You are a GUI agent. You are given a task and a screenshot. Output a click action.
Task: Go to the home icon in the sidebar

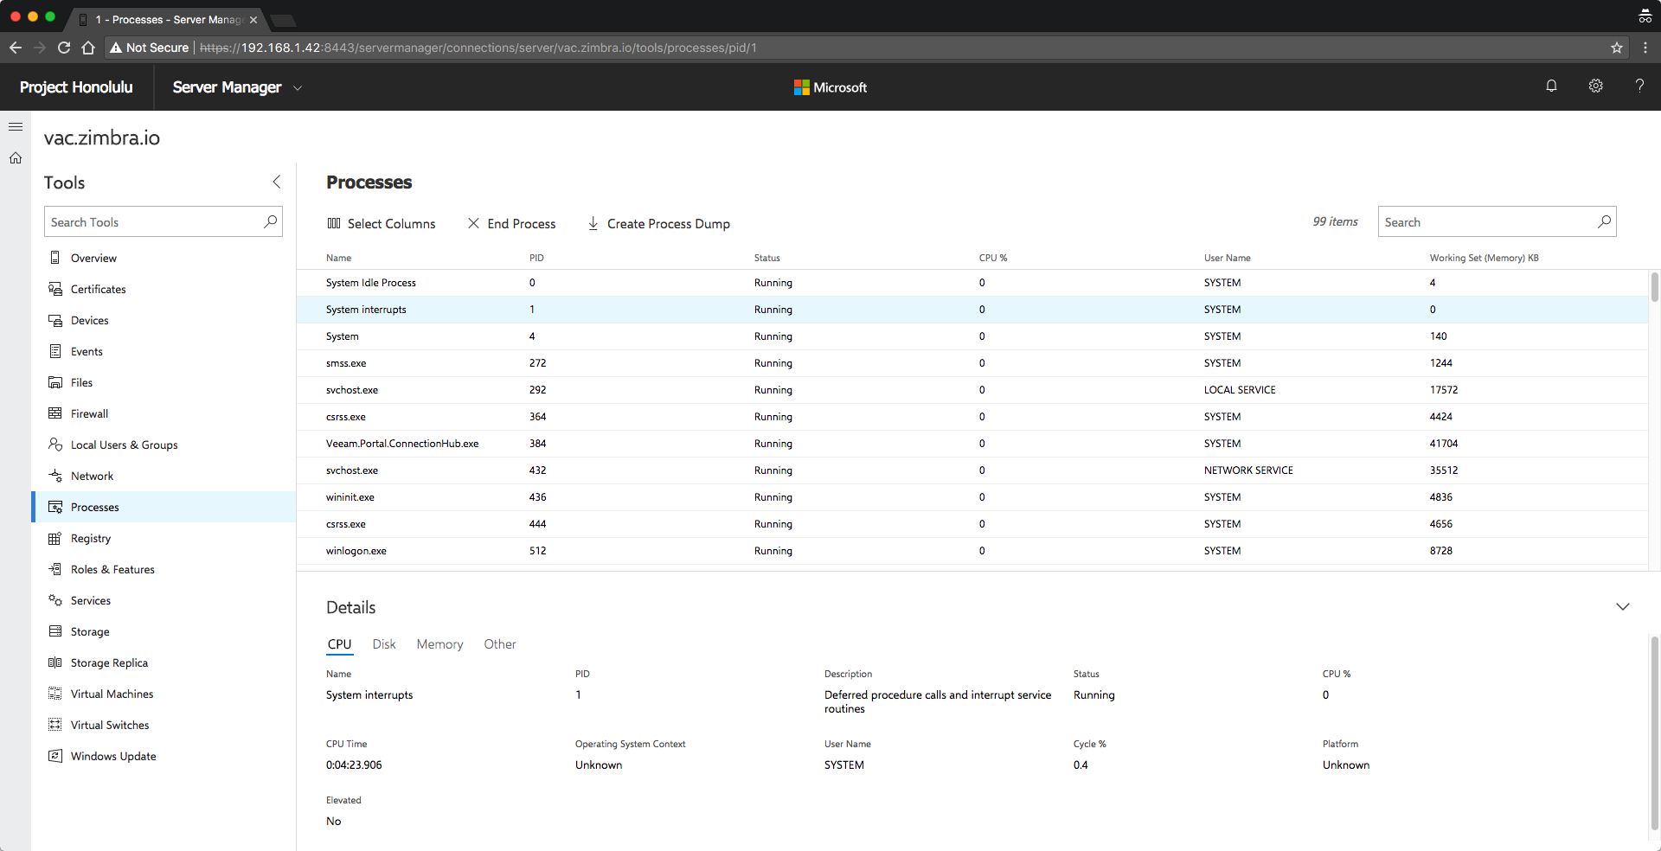(x=16, y=158)
